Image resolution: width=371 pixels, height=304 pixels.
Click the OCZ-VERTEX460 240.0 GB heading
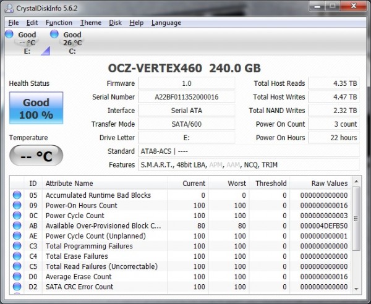tap(184, 69)
